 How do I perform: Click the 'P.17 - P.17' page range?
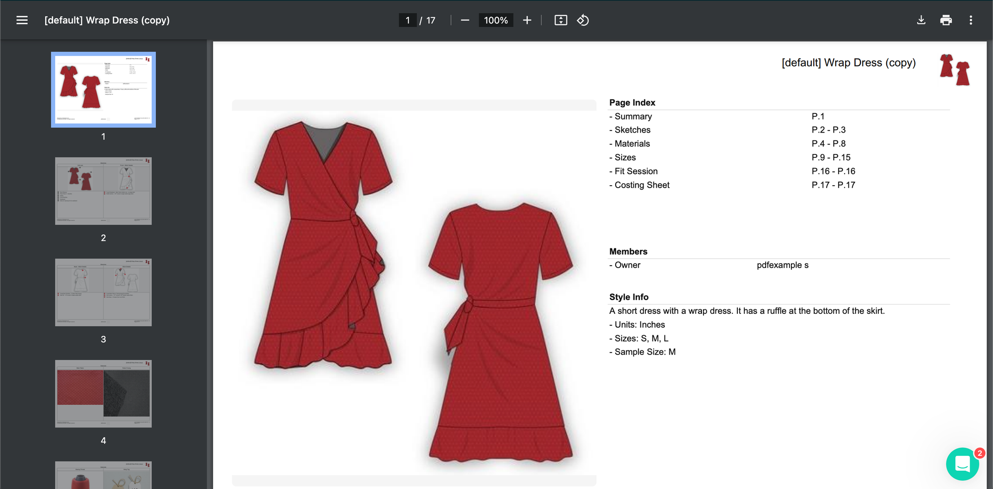(834, 185)
